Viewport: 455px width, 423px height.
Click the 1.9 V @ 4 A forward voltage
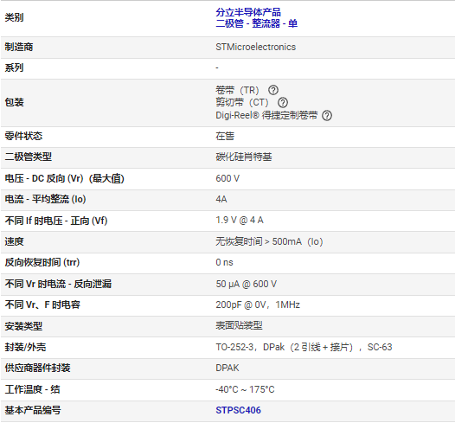tap(240, 220)
